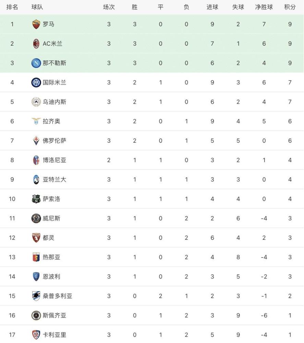Click the Bologna club badge
Viewport: 304px width, 343px height.
click(36, 160)
